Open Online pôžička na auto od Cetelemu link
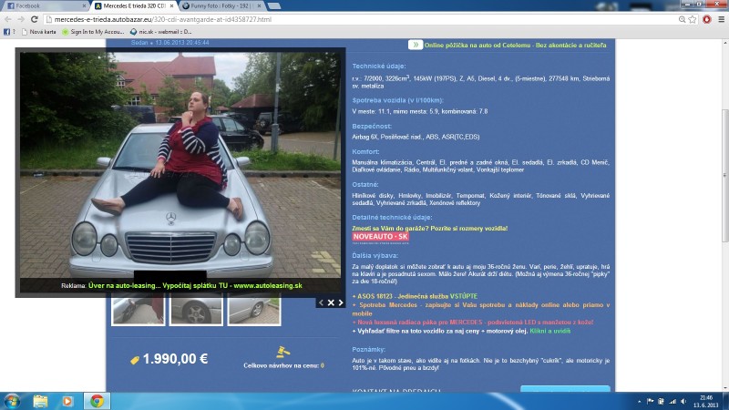 [x=515, y=45]
